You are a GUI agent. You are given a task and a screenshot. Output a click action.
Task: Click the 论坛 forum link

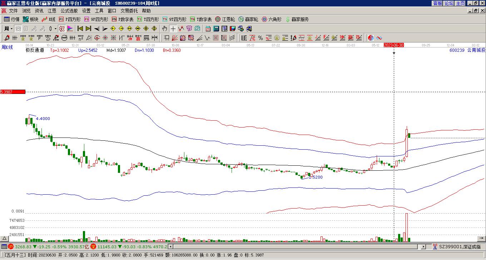click(x=449, y=3)
